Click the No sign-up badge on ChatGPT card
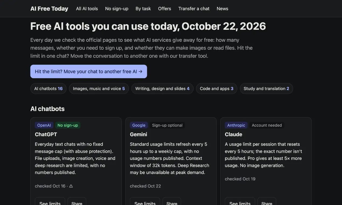 (68, 125)
